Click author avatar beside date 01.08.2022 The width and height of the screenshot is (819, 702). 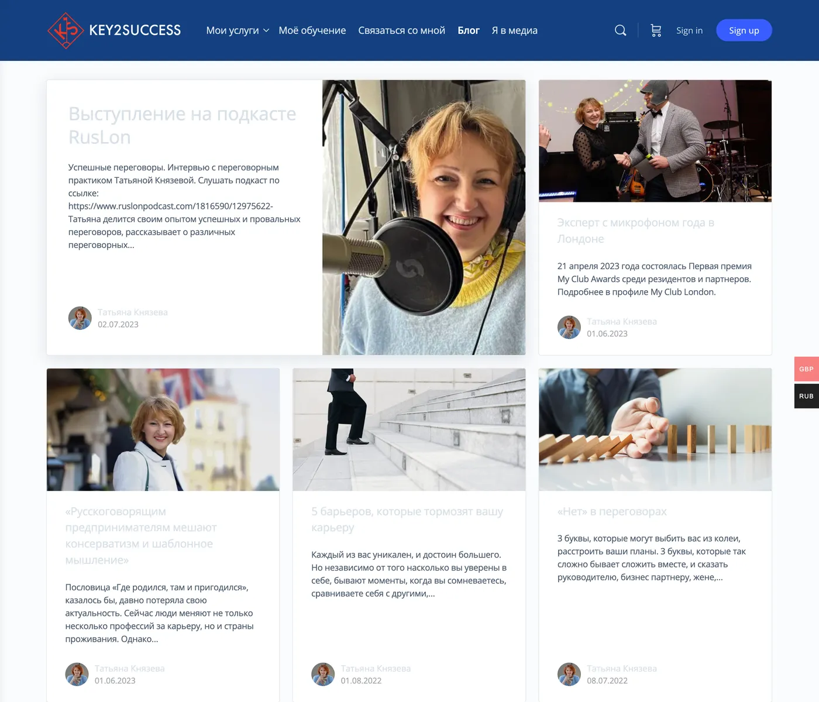[323, 675]
